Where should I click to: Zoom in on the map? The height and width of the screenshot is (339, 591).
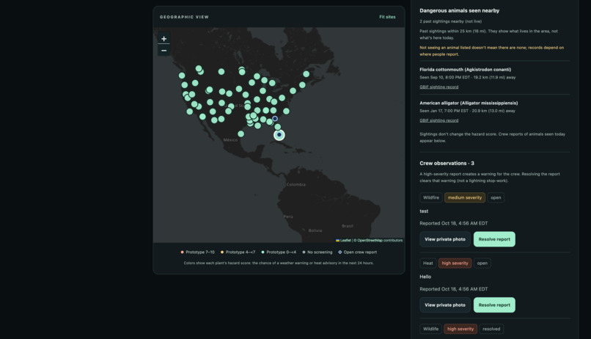(164, 38)
